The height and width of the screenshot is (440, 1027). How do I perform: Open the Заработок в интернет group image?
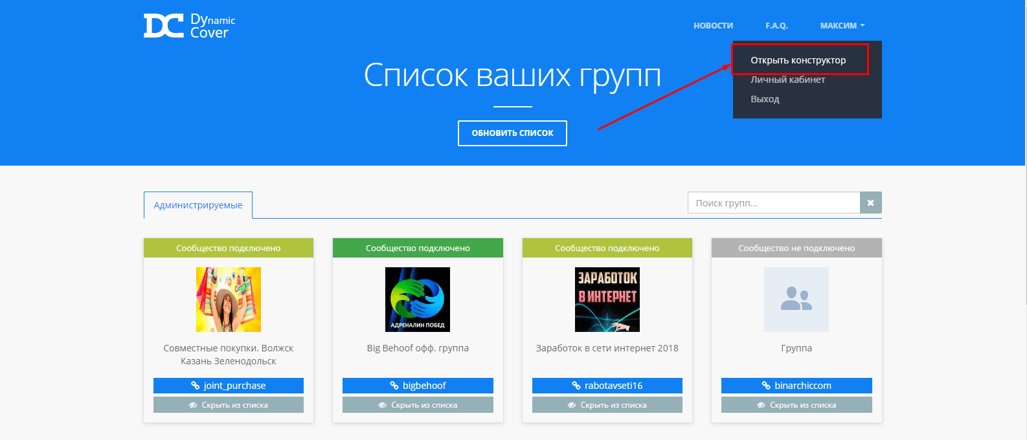[607, 300]
